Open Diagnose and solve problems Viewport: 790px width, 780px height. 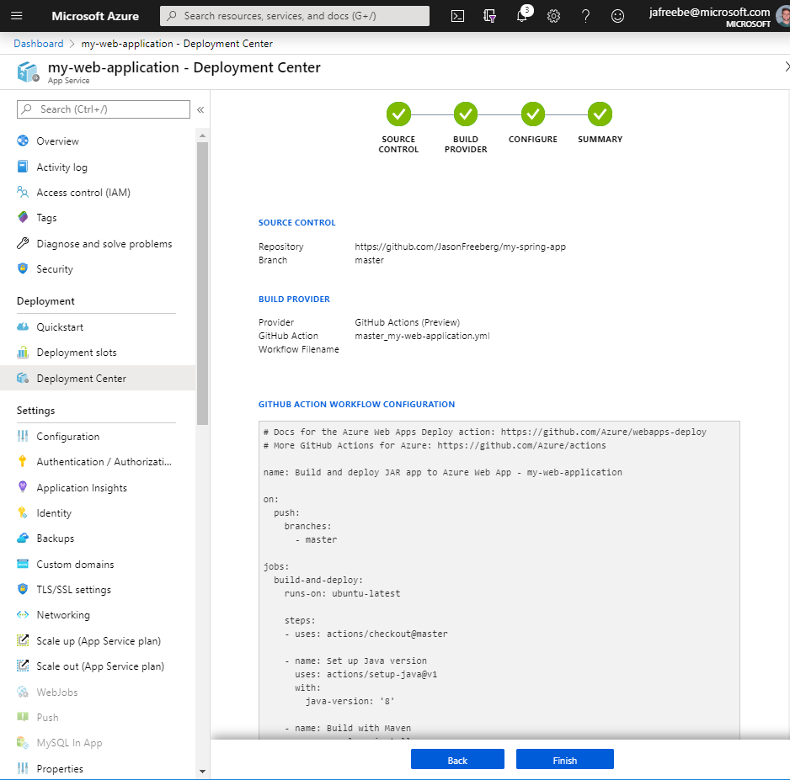click(x=104, y=243)
